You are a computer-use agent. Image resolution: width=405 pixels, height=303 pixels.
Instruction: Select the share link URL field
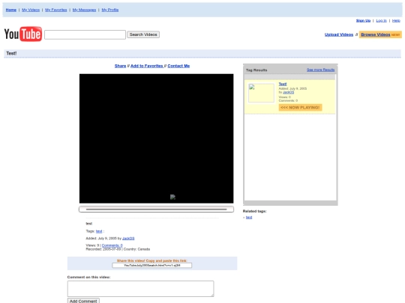tap(151, 266)
